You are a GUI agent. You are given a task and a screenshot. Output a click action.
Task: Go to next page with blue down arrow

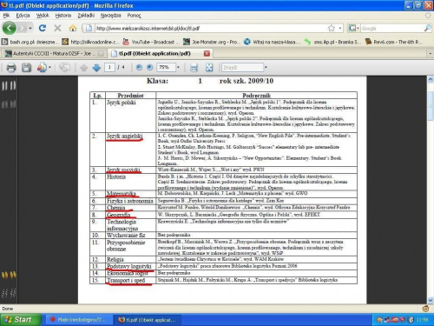coord(96,68)
